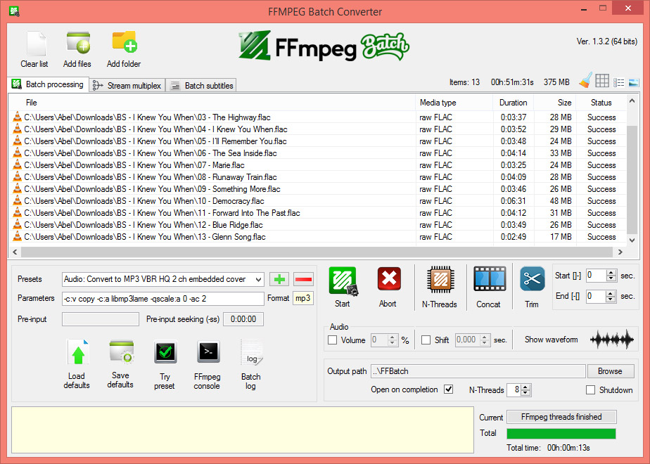Click the Output path field
This screenshot has height=464, width=650.
click(x=478, y=371)
